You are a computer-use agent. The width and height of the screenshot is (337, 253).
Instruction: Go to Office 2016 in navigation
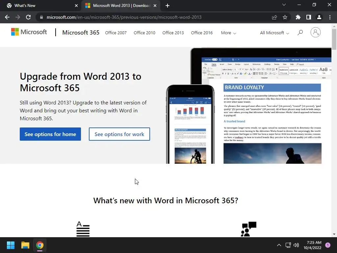coord(202,33)
